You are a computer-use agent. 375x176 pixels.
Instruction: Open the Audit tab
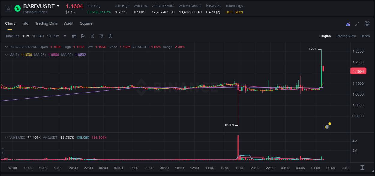pos(69,23)
